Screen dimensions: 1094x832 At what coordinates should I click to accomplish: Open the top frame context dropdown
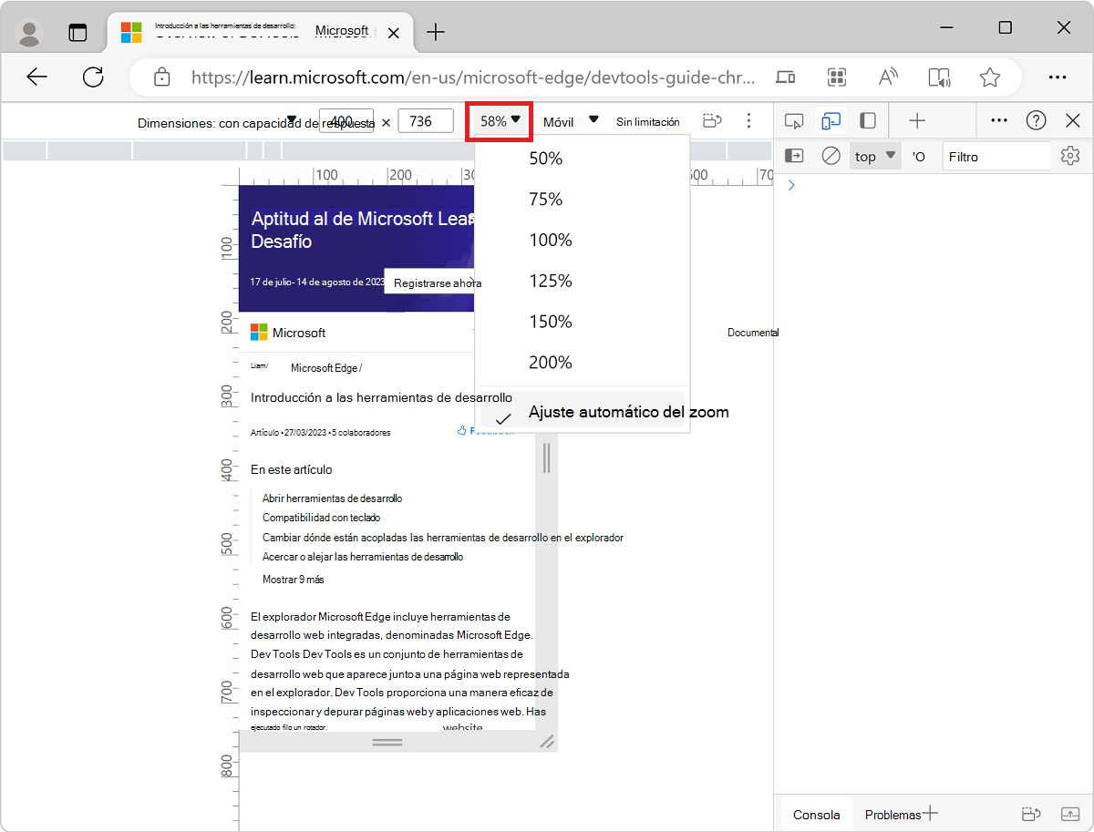(873, 156)
